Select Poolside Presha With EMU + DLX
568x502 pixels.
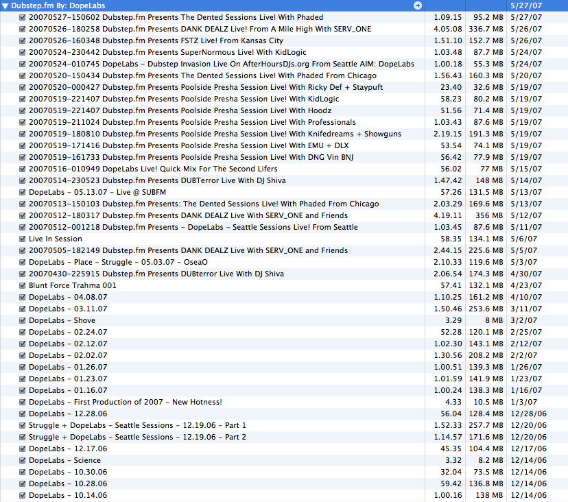point(189,145)
